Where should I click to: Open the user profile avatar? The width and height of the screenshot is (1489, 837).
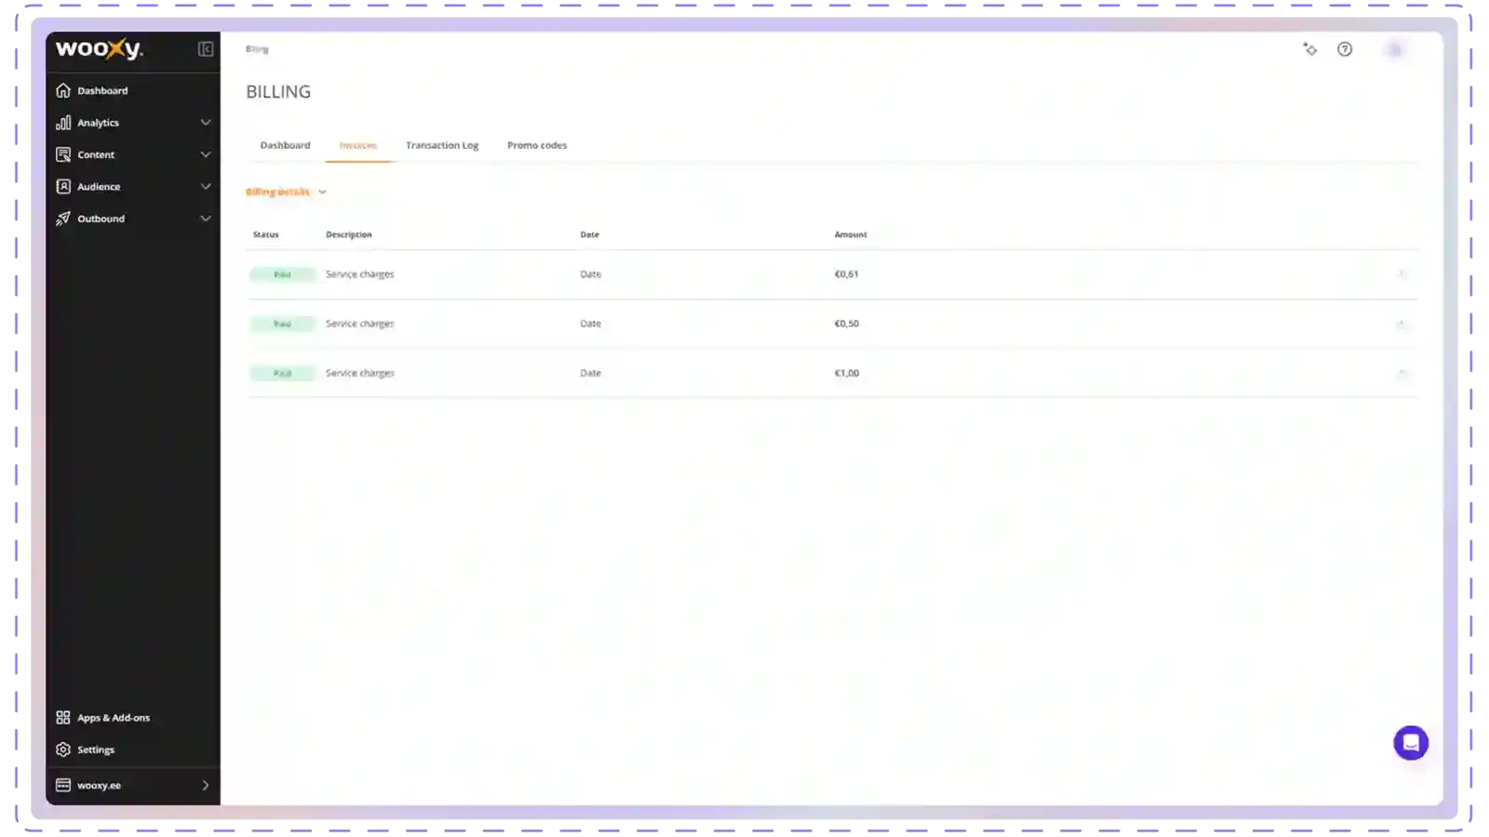1394,49
